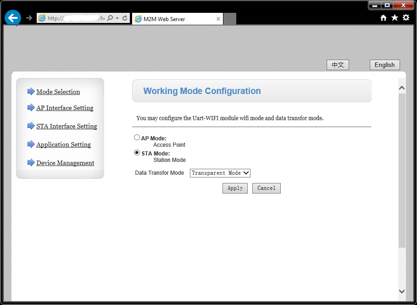417x305 pixels.
Task: Open the browser home page icon
Action: point(384,18)
